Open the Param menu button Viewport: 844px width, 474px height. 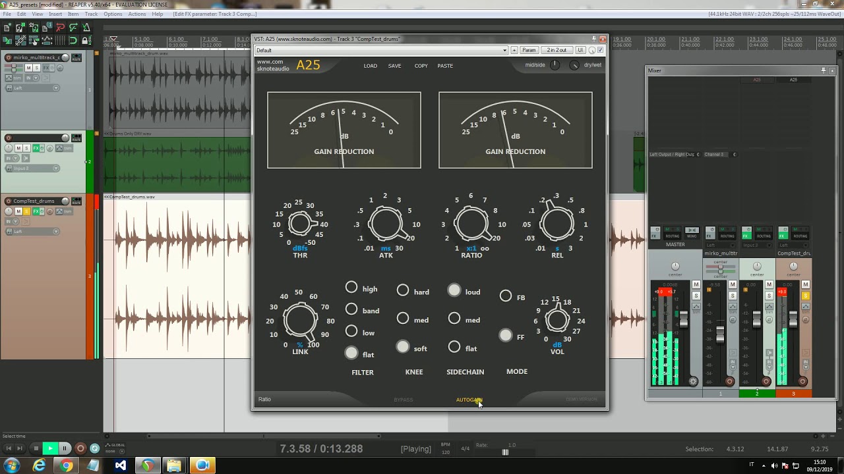(x=529, y=50)
